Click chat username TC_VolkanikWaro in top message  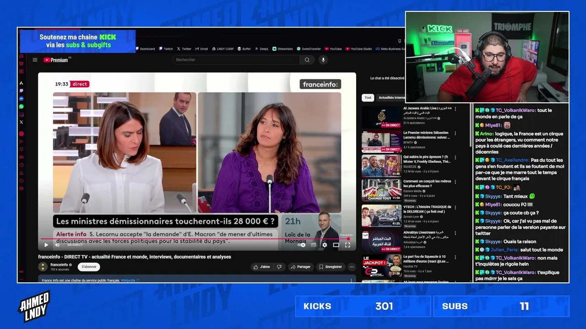[515, 111]
